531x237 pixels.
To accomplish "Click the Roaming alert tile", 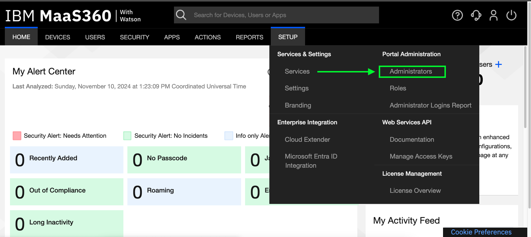I will 184,192.
